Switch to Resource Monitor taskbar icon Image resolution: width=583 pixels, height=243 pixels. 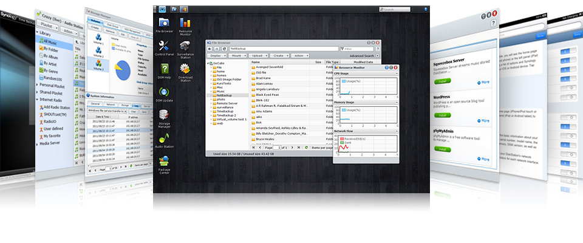coord(184,9)
